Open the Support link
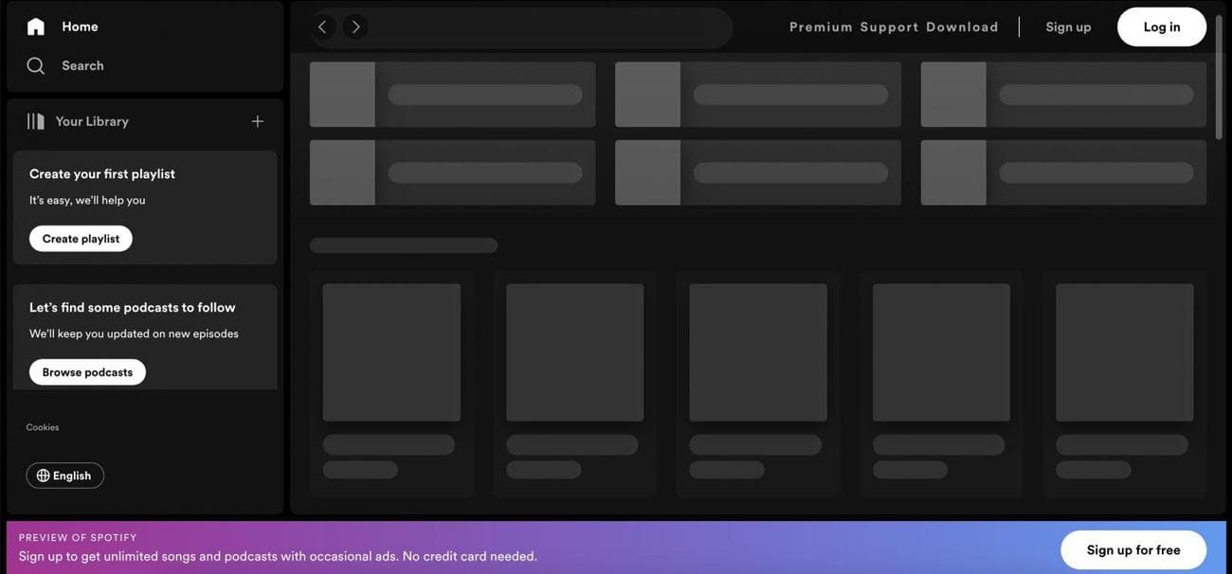 tap(889, 27)
